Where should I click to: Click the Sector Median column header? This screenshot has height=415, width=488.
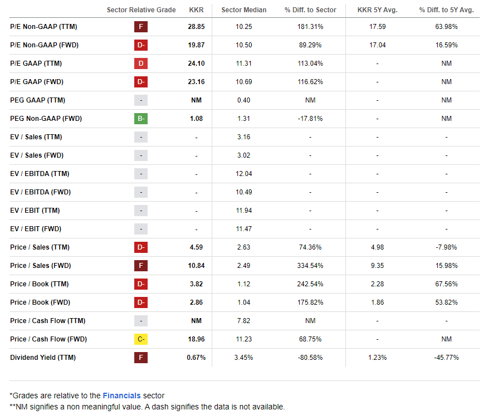243,10
